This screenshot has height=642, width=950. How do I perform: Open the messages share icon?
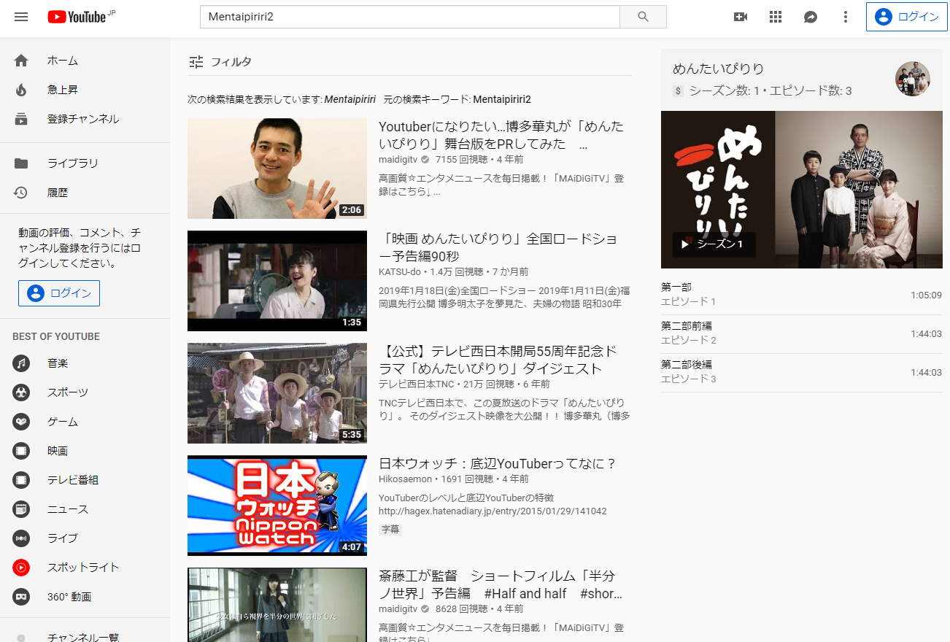(811, 17)
